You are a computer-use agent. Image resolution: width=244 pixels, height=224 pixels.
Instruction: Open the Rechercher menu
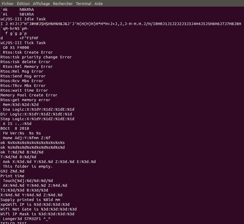[63, 4]
